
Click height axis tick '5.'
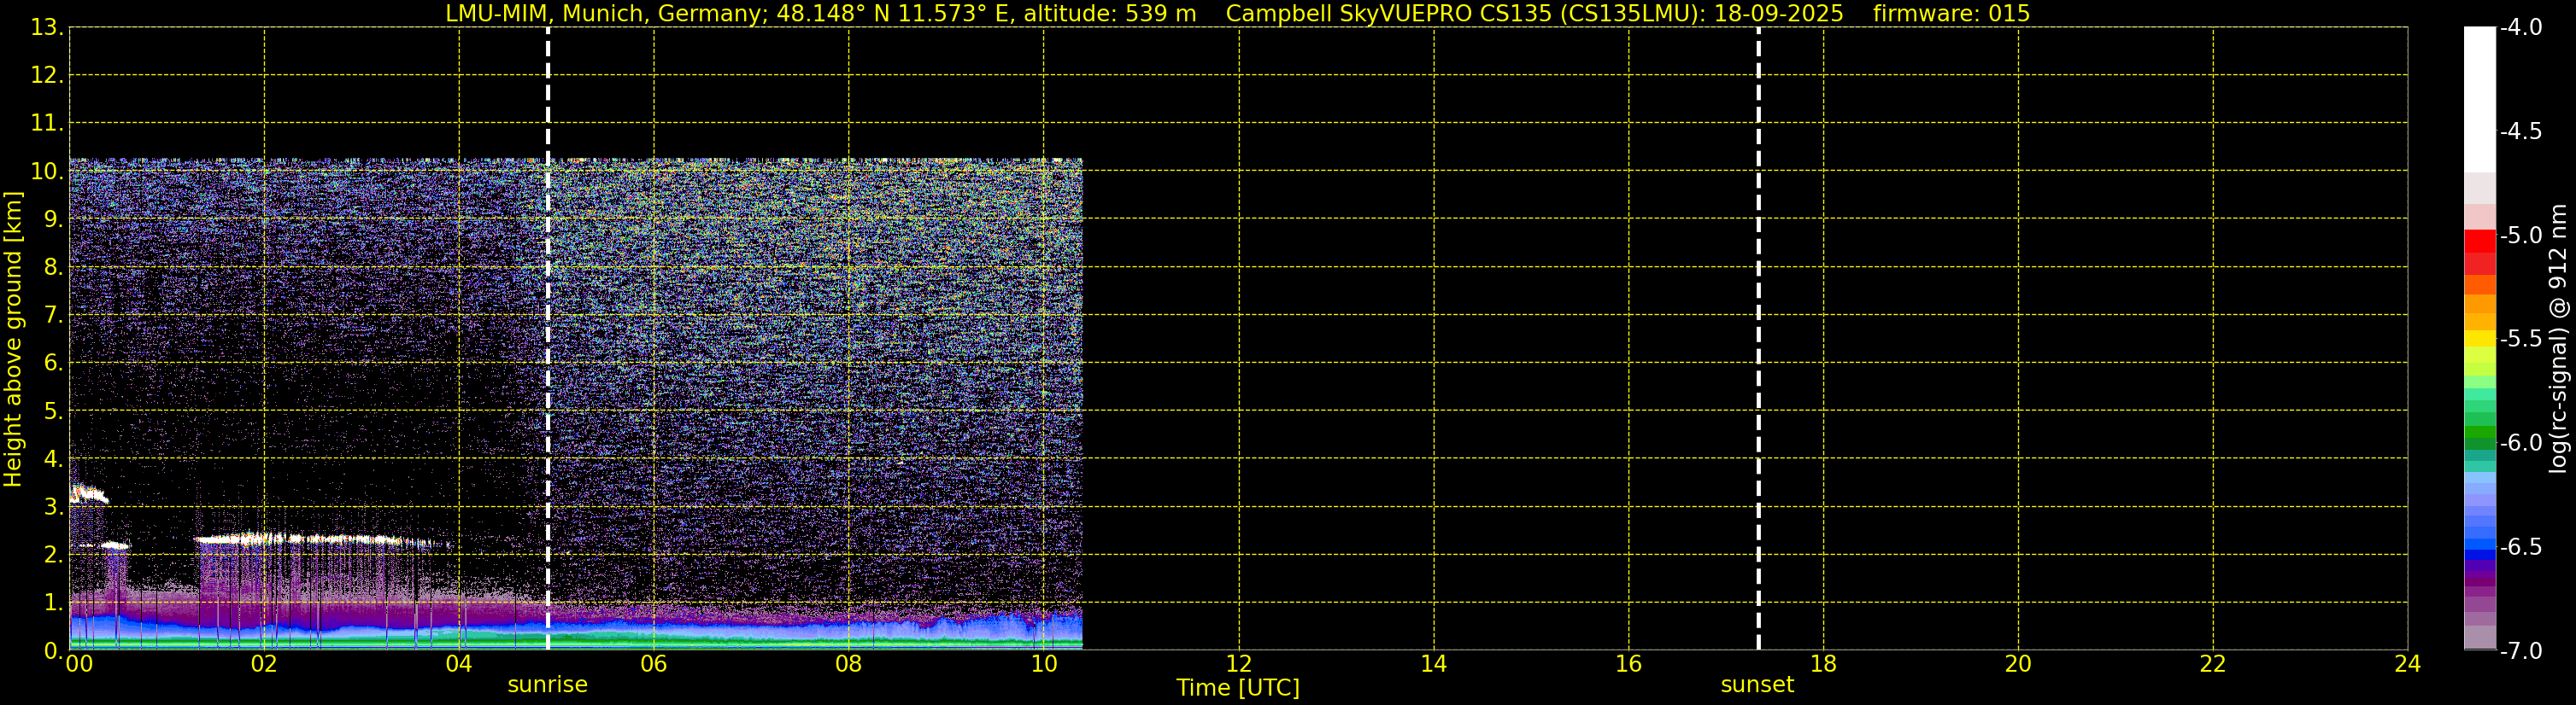[53, 411]
